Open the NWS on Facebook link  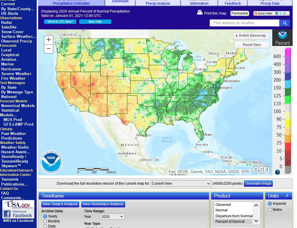tap(18, 221)
